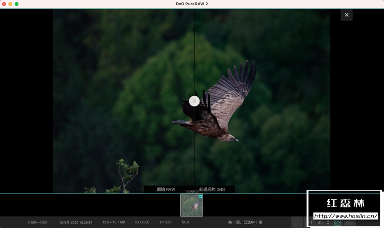384x228 pixels.
Task: Close the comparison preview with the X
Action: click(x=347, y=15)
